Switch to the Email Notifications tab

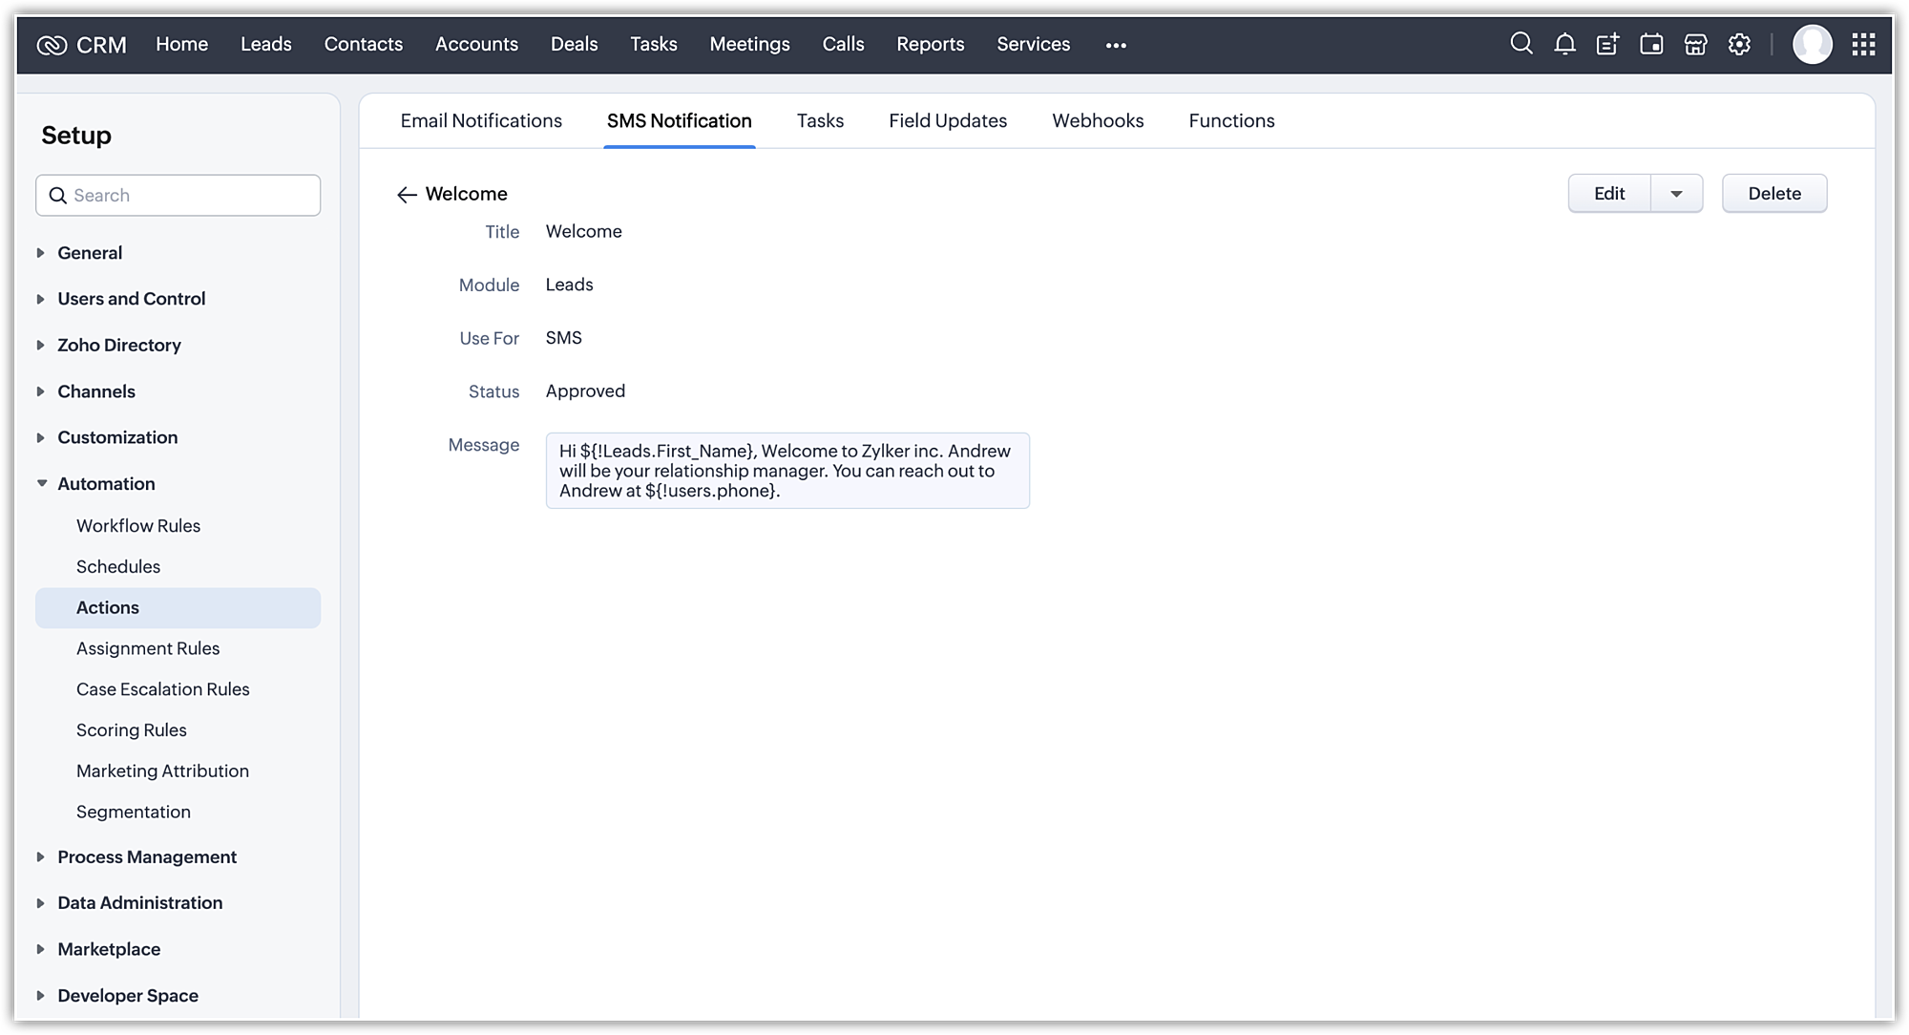[481, 120]
